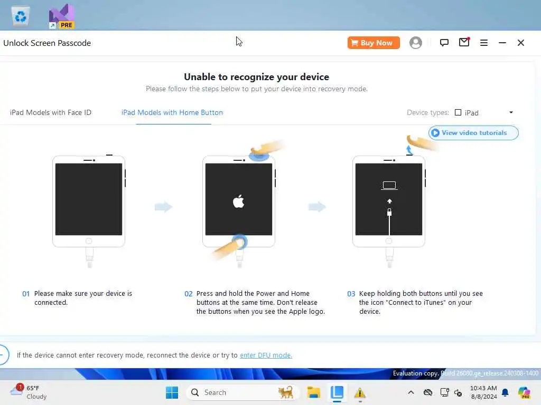Open the mail envelope notification icon
Viewport: 541px width, 405px height.
(464, 42)
